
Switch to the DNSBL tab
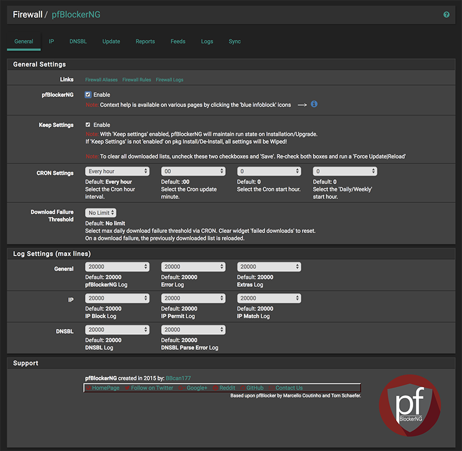[78, 42]
